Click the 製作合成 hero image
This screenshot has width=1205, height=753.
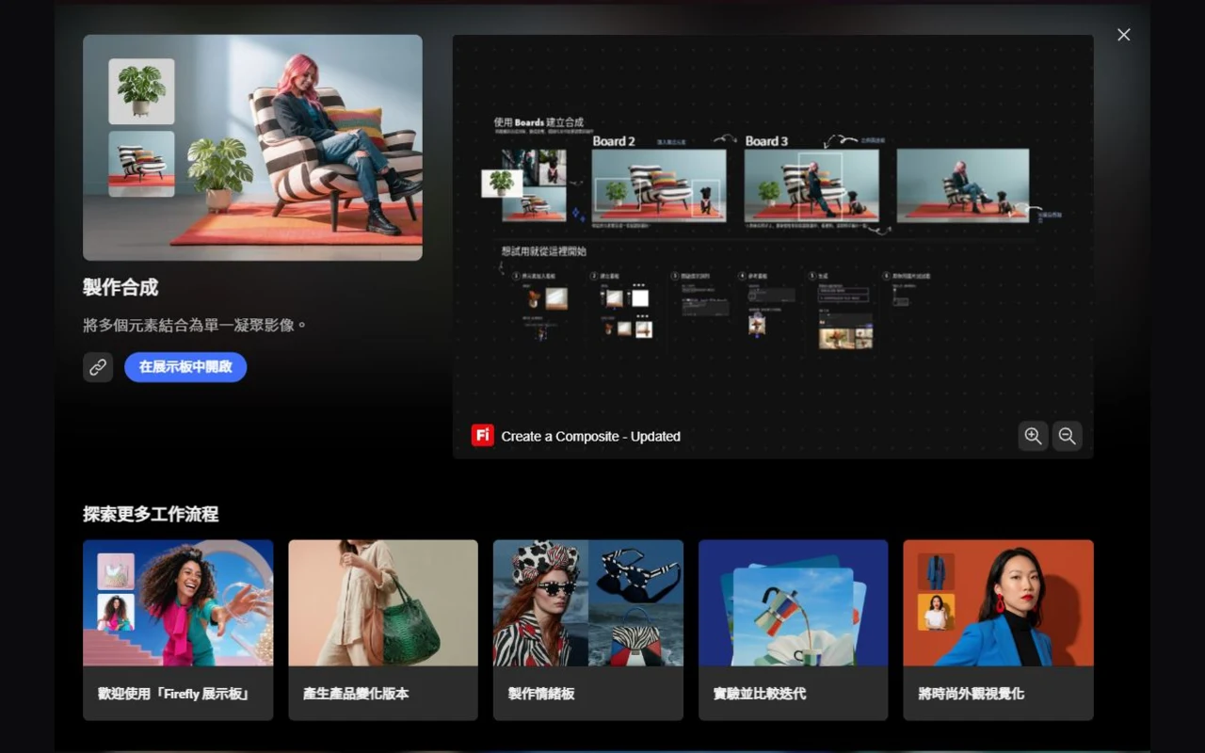(252, 148)
